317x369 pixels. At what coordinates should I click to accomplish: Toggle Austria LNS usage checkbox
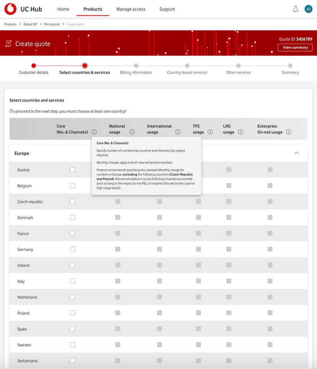229,170
